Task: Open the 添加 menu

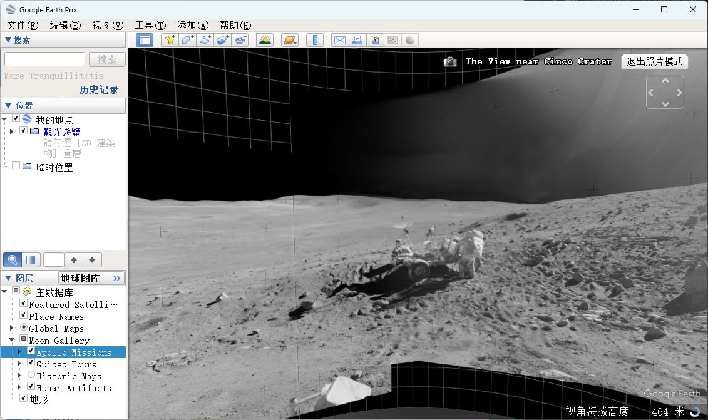Action: [x=192, y=25]
